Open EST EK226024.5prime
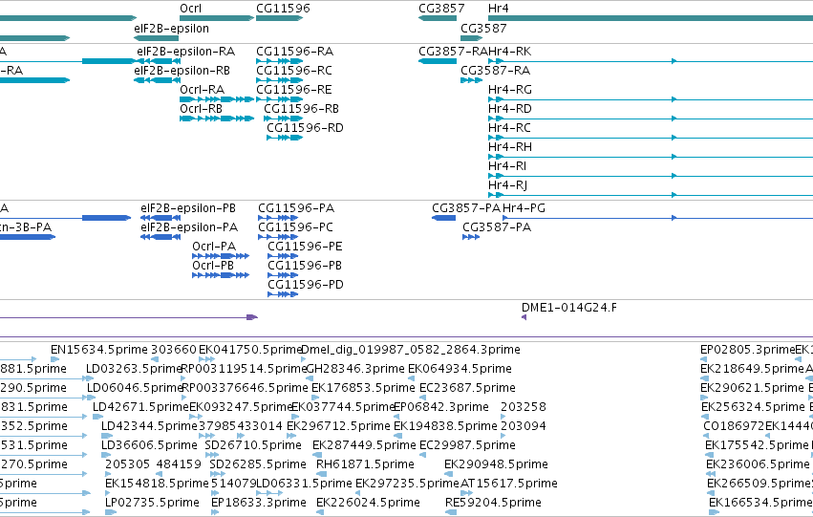The width and height of the screenshot is (813, 517). click(368, 504)
